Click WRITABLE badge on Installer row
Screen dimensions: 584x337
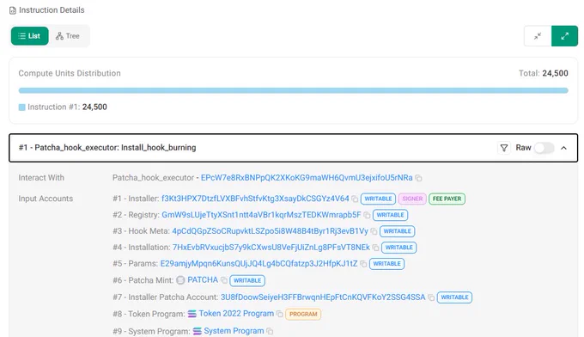378,199
